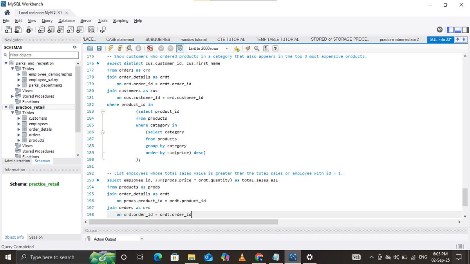Open the Action Output dropdown

pyautogui.click(x=142, y=239)
